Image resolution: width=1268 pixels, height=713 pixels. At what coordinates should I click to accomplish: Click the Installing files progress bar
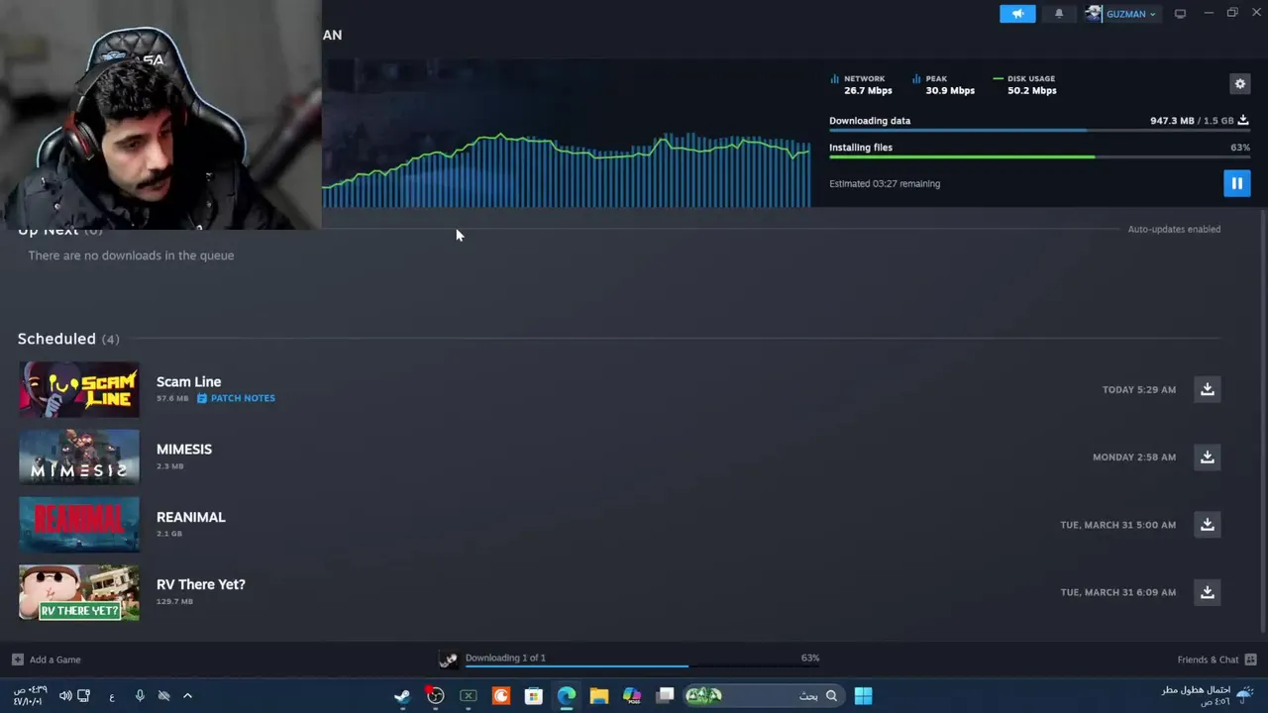[x=1039, y=157]
